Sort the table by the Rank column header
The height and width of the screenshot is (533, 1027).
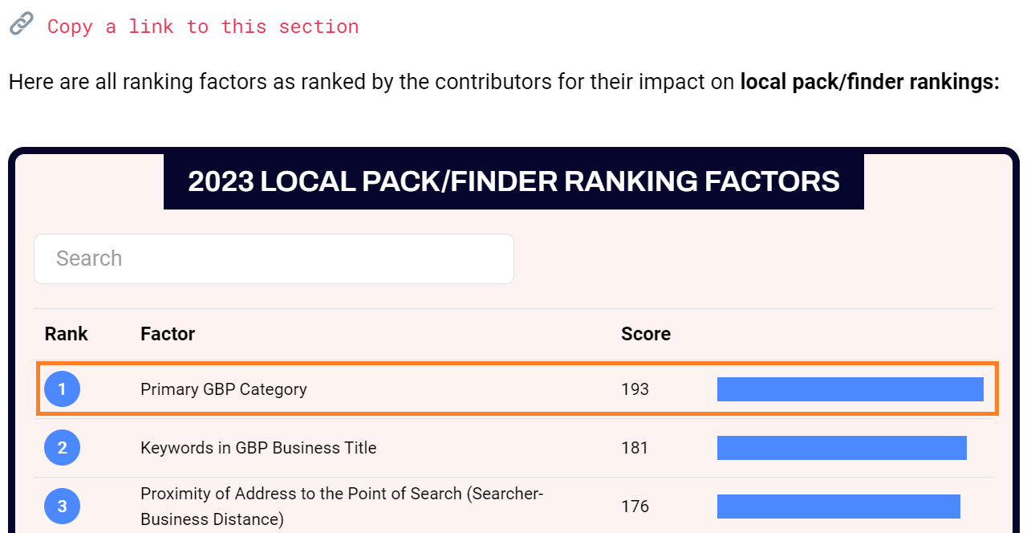66,333
